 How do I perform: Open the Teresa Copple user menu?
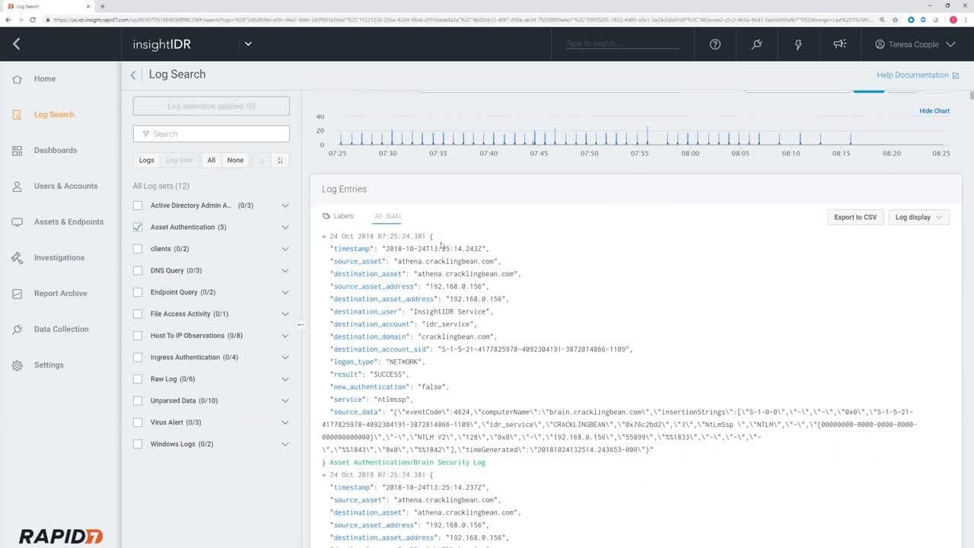(x=915, y=44)
